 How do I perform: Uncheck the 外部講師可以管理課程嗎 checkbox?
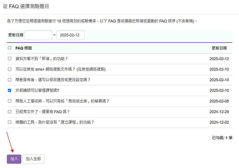coord(10,90)
